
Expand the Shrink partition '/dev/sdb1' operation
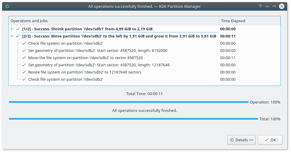(x=12, y=29)
